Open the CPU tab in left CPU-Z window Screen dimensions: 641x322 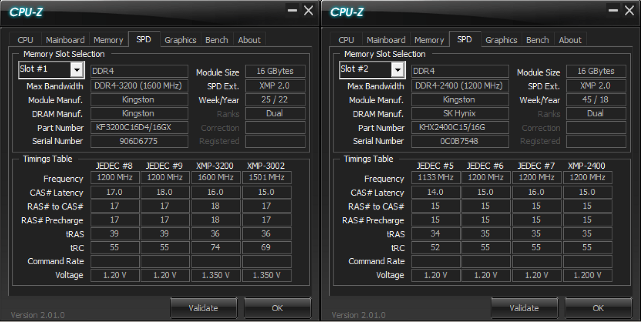click(x=25, y=40)
